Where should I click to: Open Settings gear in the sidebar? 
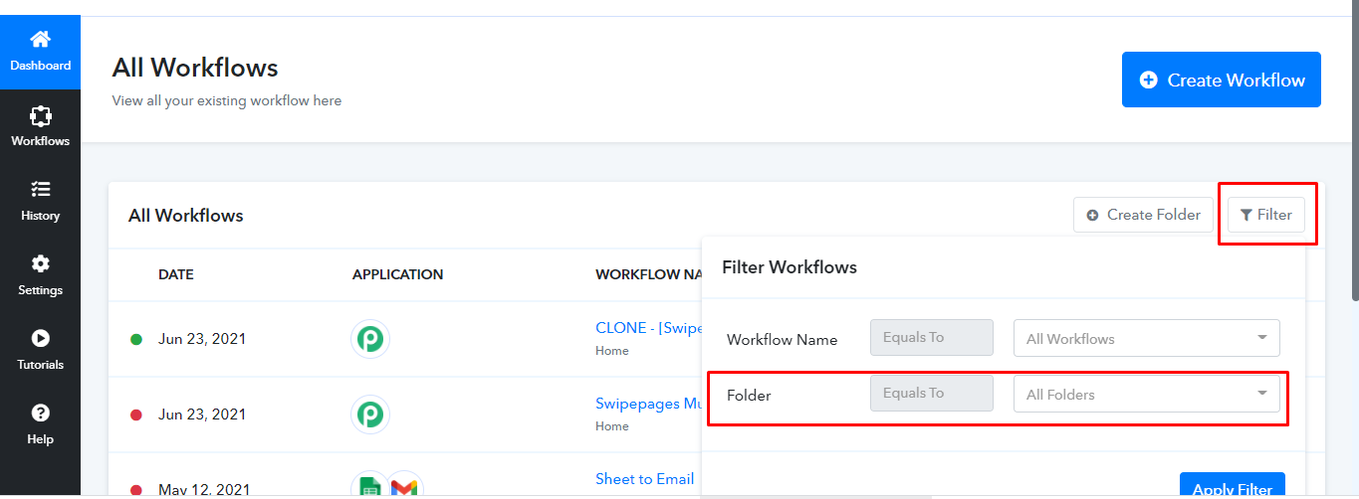click(40, 264)
